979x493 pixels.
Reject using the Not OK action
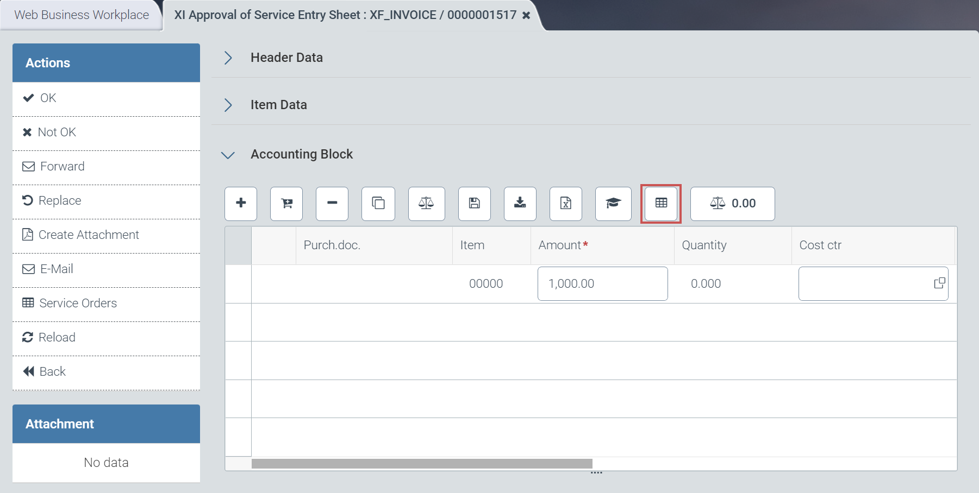tap(57, 132)
